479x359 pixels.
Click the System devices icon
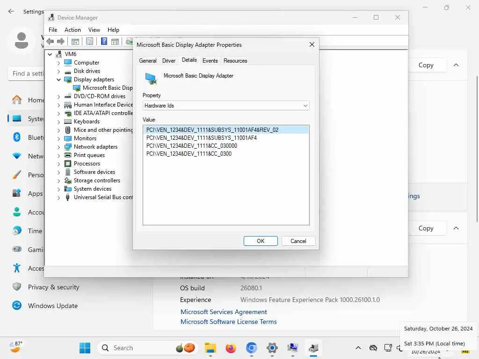(68, 189)
